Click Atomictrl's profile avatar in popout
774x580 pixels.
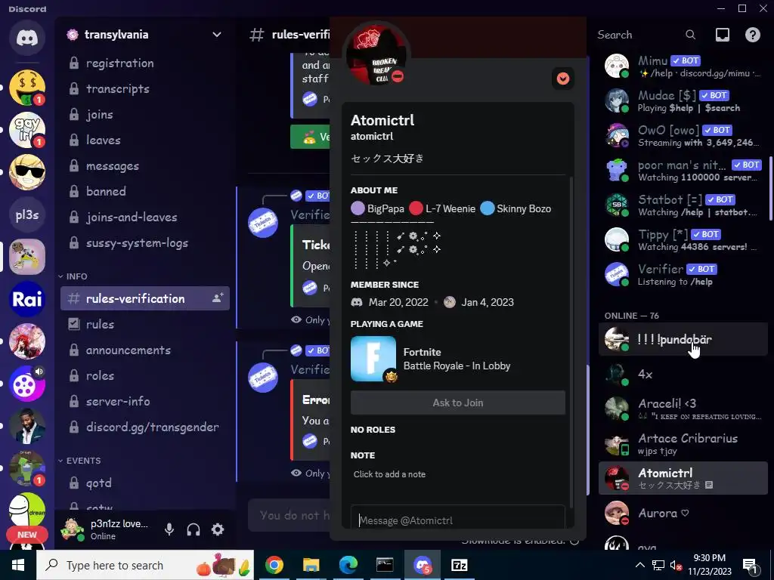(376, 55)
